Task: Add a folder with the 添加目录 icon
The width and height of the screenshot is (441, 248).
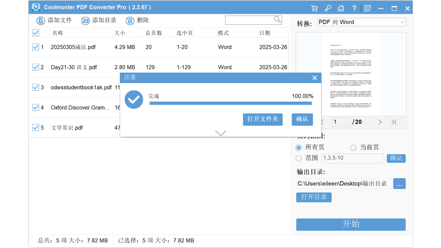Action: coord(85,21)
